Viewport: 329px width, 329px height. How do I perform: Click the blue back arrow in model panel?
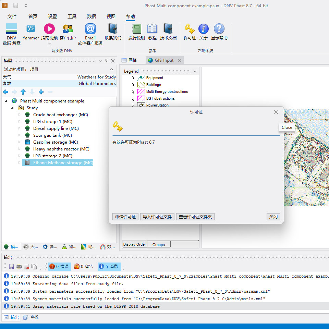(6, 92)
